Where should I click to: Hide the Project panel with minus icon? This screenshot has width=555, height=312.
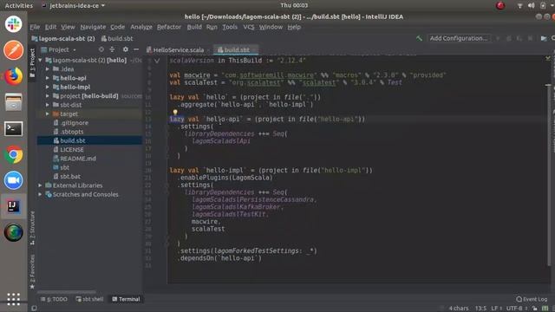click(x=136, y=49)
